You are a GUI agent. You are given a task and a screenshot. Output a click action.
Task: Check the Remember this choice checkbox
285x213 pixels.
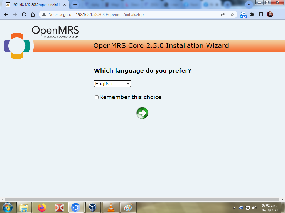(97, 97)
